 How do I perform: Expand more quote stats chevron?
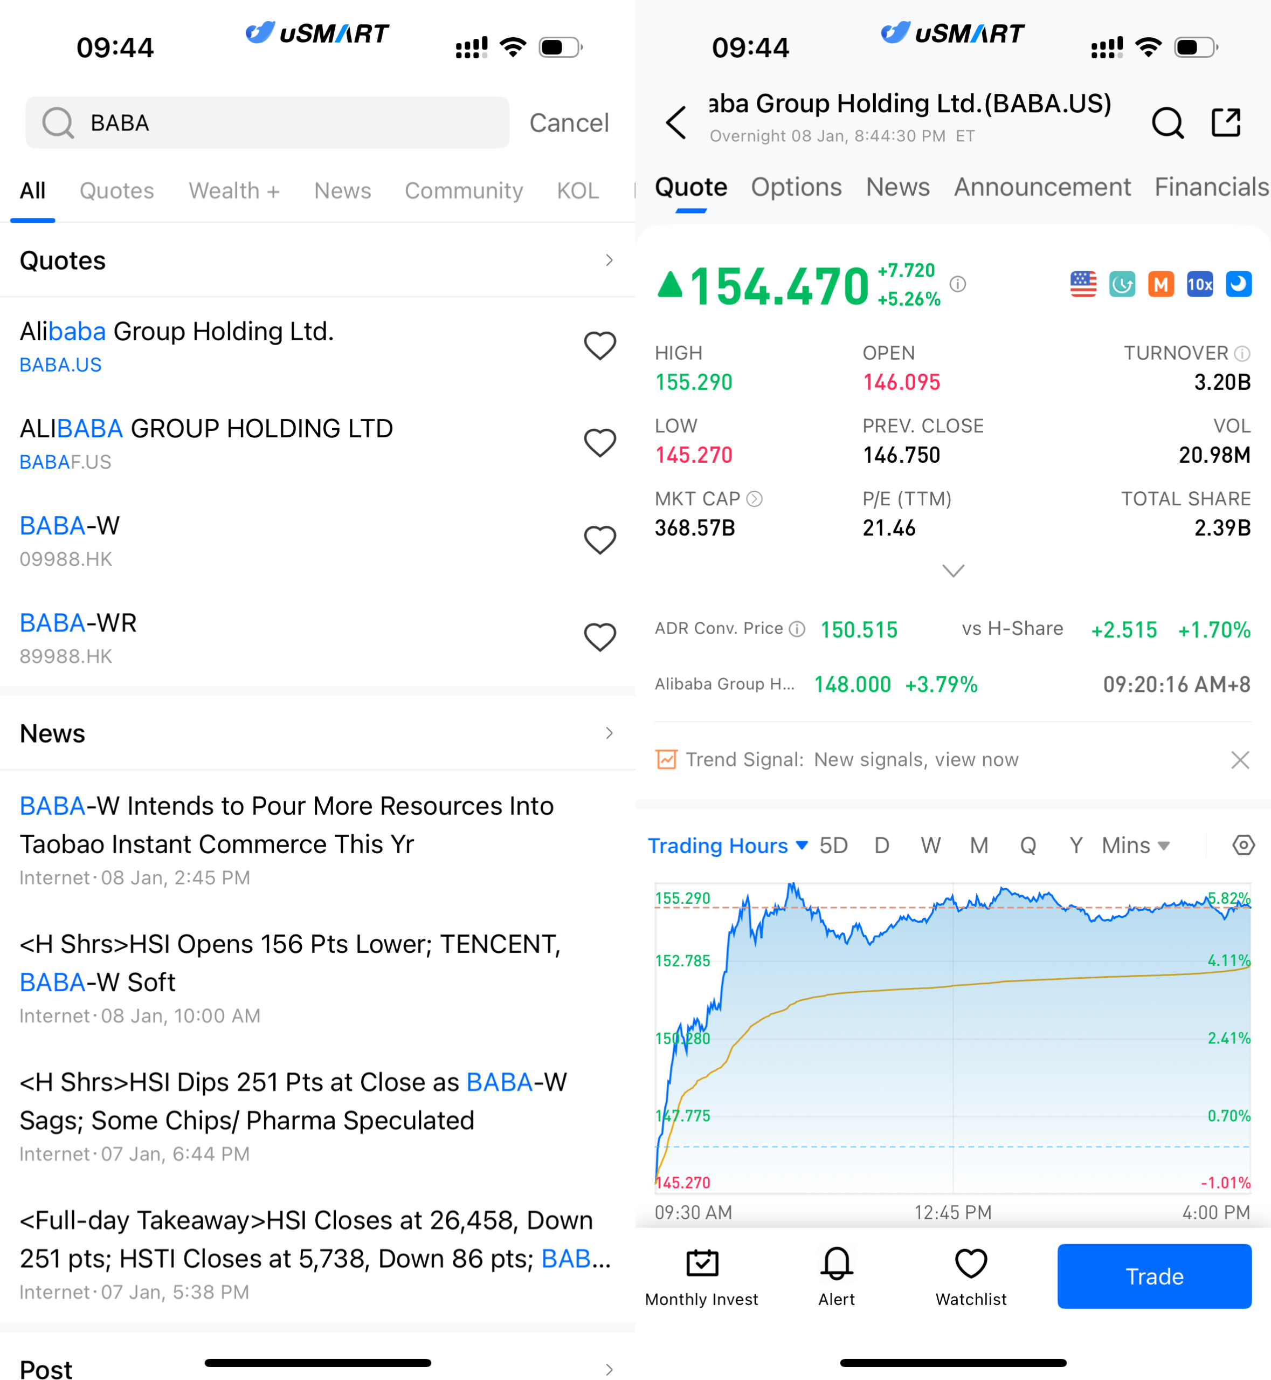tap(952, 571)
